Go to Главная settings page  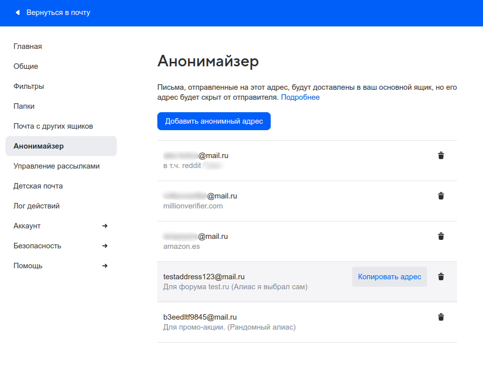pyautogui.click(x=27, y=46)
